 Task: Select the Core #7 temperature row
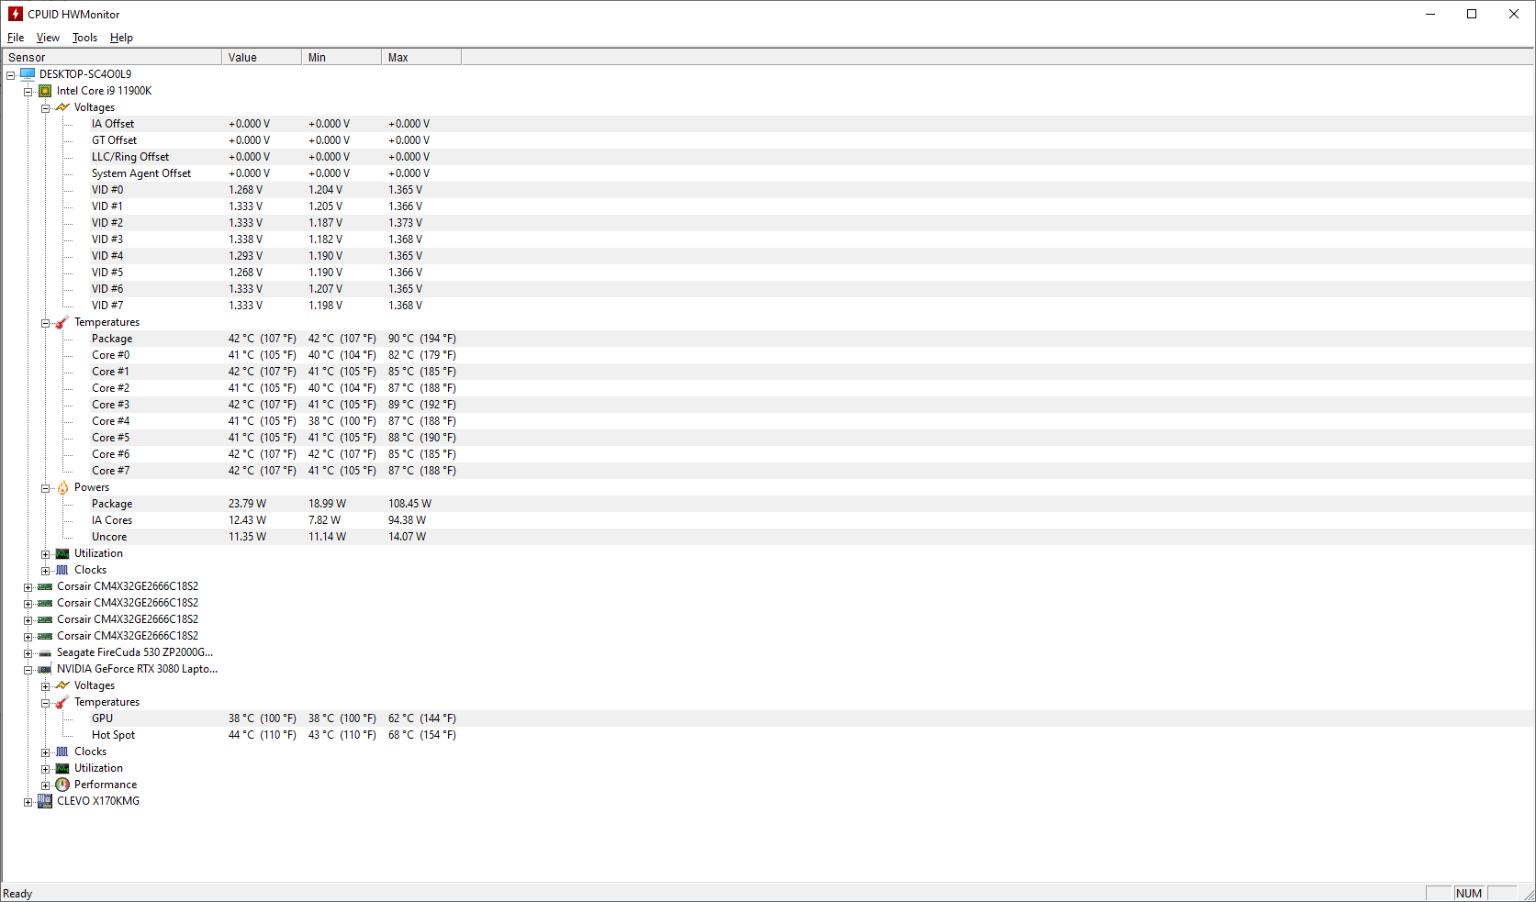[768, 471]
